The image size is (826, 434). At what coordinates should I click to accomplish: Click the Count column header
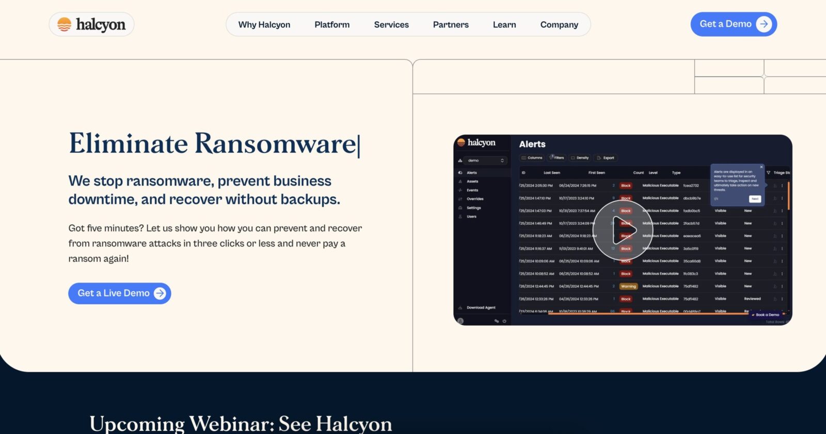(638, 173)
